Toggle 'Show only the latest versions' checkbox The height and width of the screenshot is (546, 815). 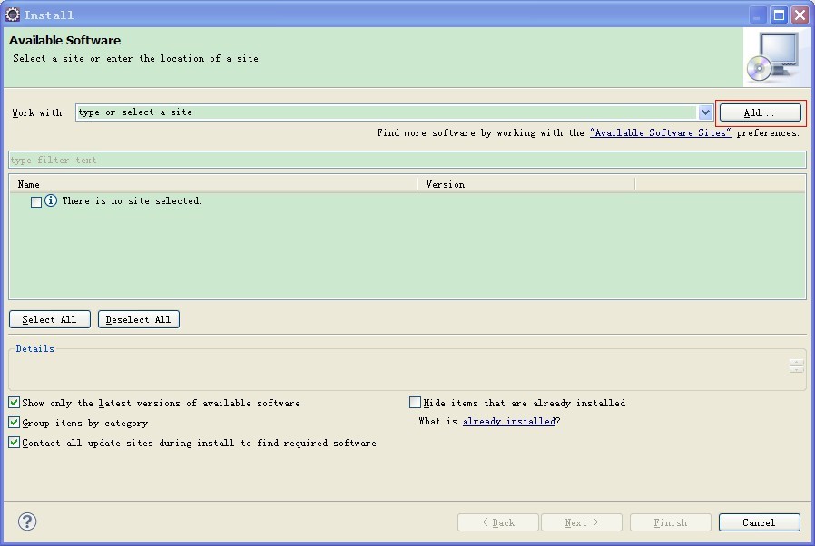pos(14,402)
